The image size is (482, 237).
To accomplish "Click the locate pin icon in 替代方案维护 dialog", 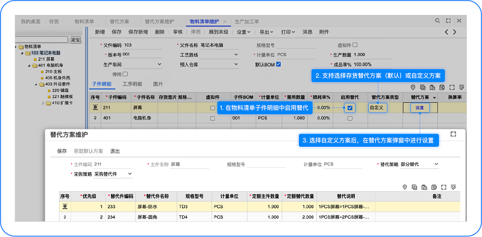I will click(405, 187).
